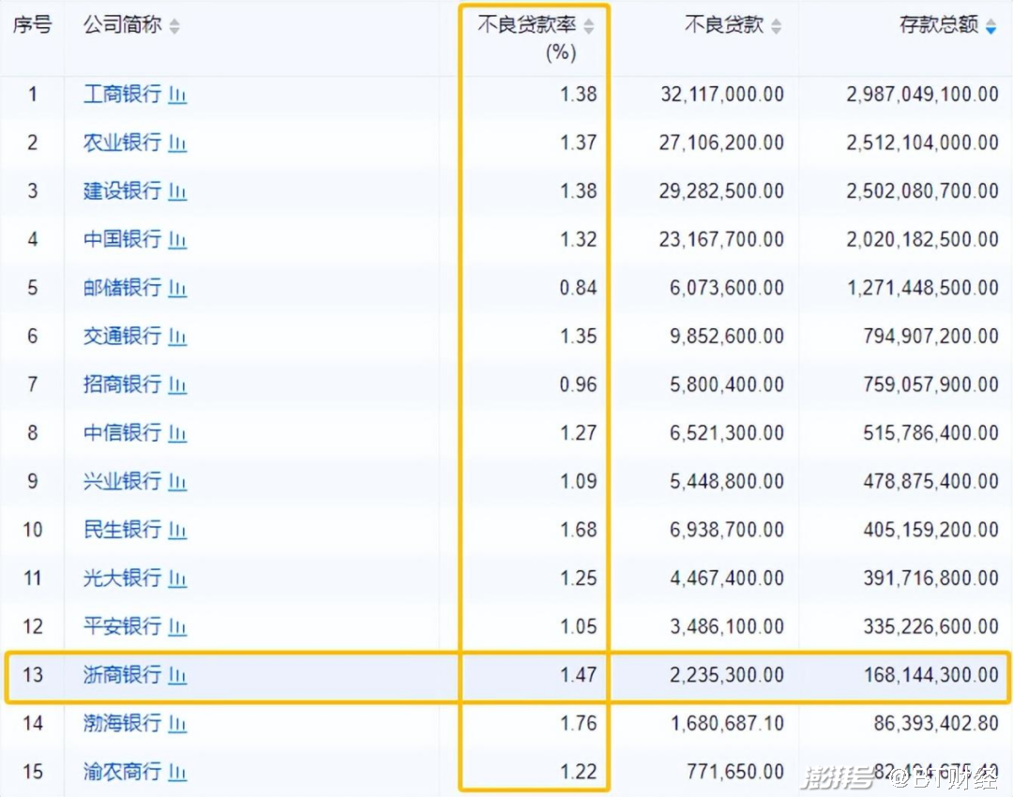Open 浙商银行 company link

[x=122, y=675]
